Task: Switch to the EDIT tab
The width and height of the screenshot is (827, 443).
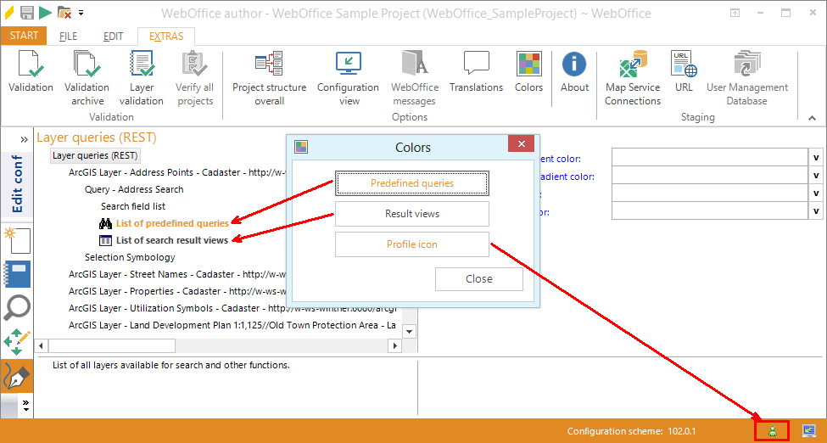Action: (x=113, y=36)
